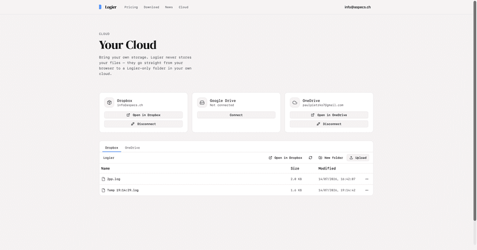Click the Google Drive disk icon

pyautogui.click(x=202, y=103)
